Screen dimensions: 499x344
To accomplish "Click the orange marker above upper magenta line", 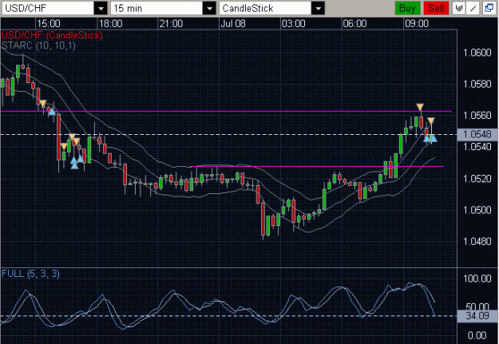I will (420, 107).
